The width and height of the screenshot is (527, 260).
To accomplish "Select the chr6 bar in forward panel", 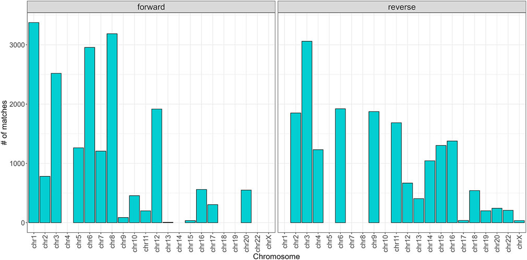I will pos(90,135).
